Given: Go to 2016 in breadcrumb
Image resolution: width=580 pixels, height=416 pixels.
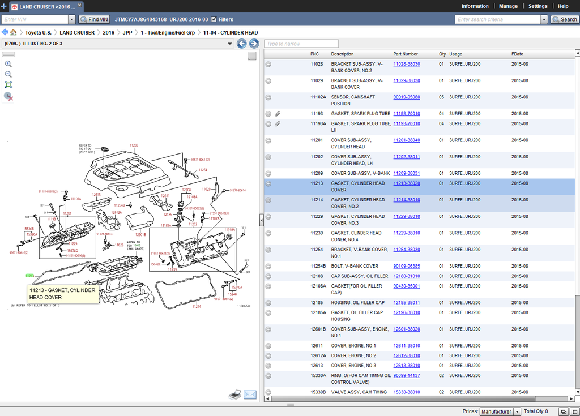Looking at the screenshot, I should (x=108, y=32).
